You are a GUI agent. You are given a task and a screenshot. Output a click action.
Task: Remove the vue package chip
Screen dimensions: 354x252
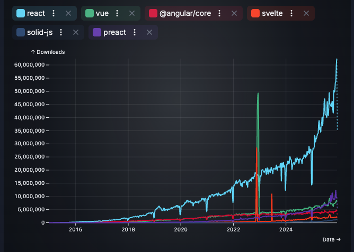point(132,13)
